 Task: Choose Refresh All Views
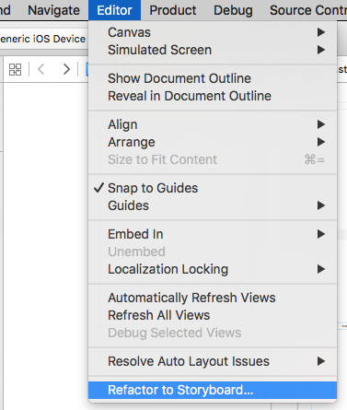tap(213, 315)
